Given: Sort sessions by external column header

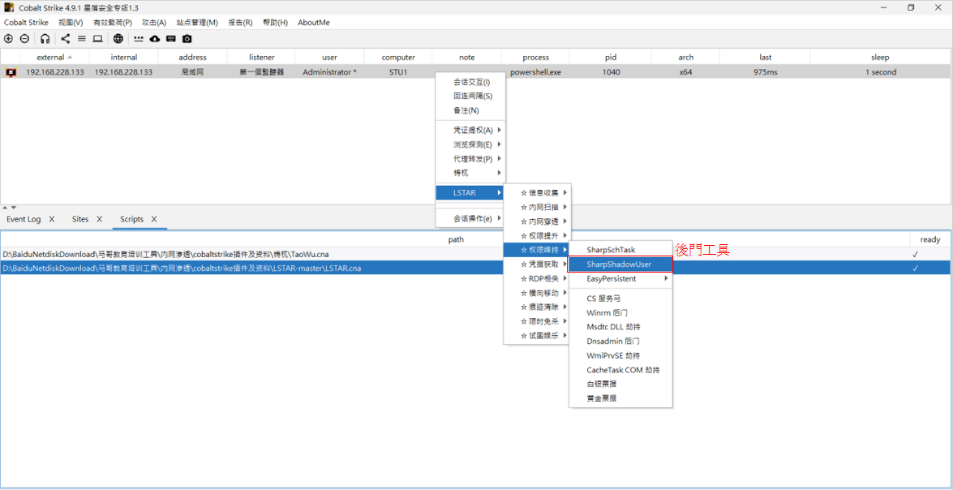Looking at the screenshot, I should point(54,57).
